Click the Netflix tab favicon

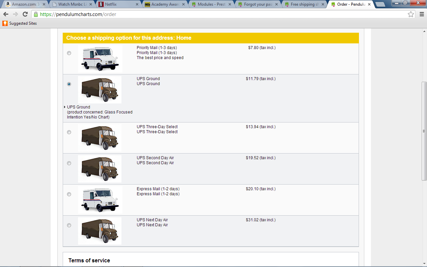101,4
